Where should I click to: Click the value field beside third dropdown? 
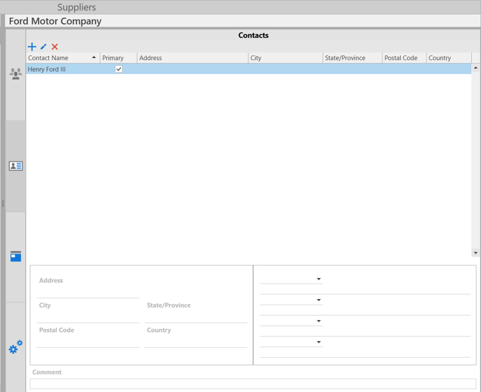click(365, 331)
